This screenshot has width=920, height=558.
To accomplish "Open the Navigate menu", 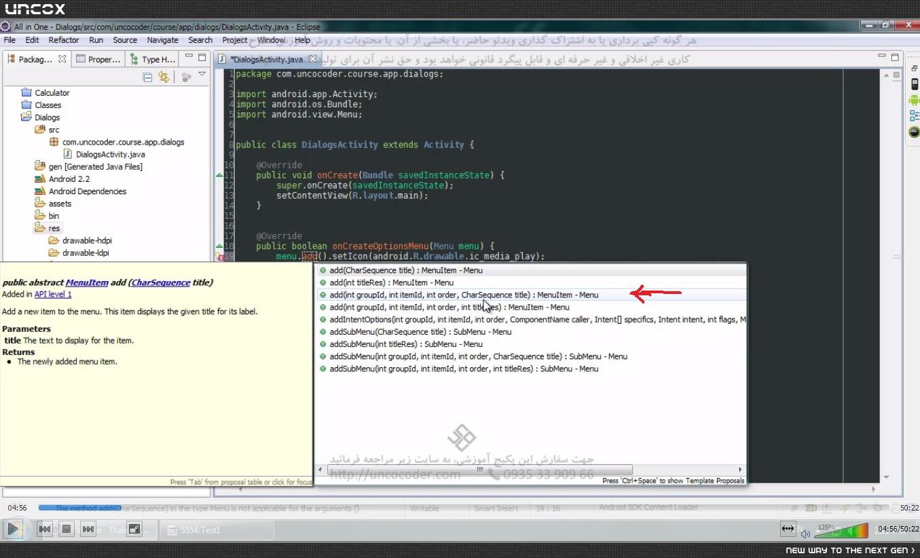I will [162, 40].
